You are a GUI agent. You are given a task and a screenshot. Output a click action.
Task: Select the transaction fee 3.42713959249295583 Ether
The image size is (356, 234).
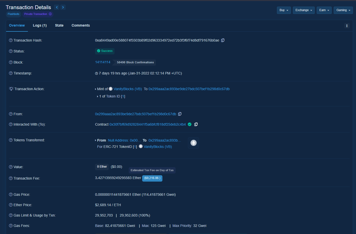click(x=118, y=178)
